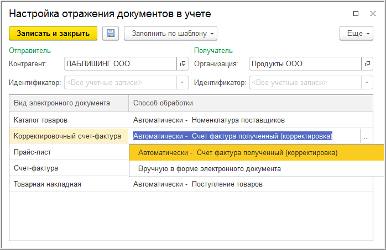Expand the sender Идентификатор dropdown arrow

point(182,82)
